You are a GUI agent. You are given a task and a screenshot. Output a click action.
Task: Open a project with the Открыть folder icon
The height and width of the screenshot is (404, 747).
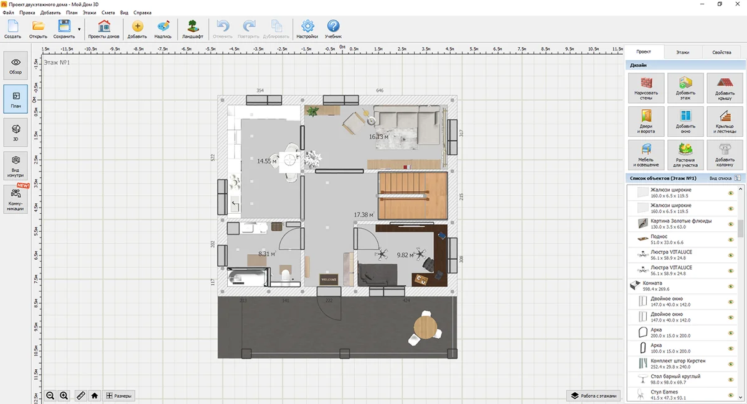point(38,29)
